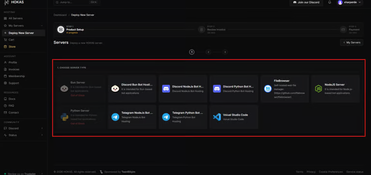Click the TeenBilişim sponsor link
The height and width of the screenshot is (175, 371).
point(128,172)
